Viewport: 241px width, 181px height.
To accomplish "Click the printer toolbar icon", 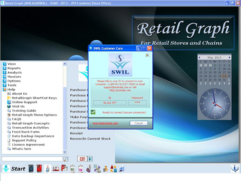I will (x=122, y=169).
